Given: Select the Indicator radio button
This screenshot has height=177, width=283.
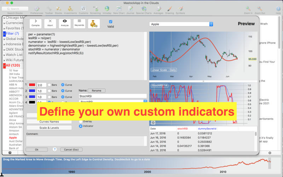Looking at the screenshot, I should tap(81, 126).
